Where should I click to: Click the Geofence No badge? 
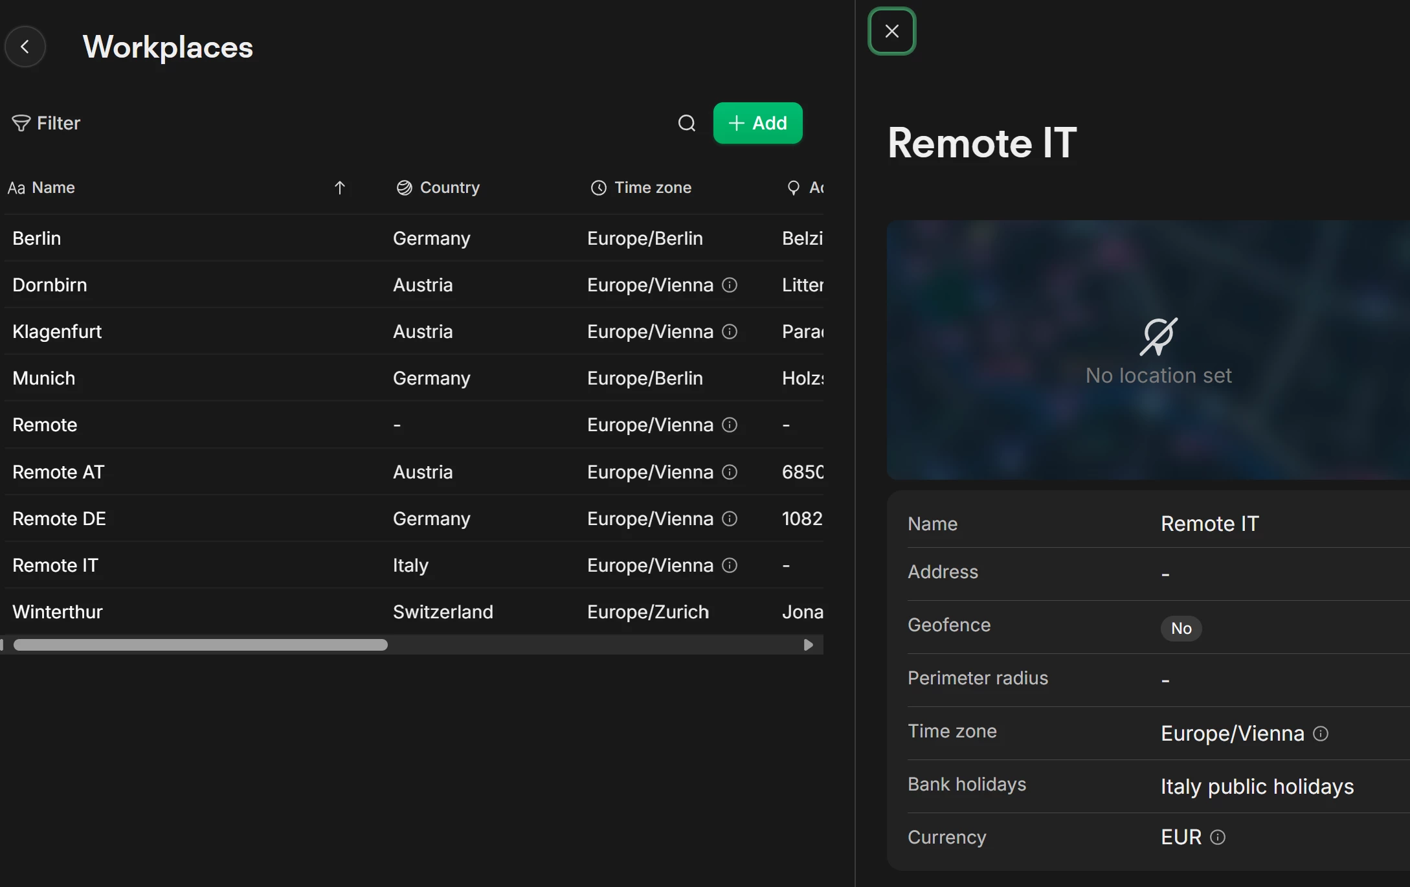coord(1181,628)
